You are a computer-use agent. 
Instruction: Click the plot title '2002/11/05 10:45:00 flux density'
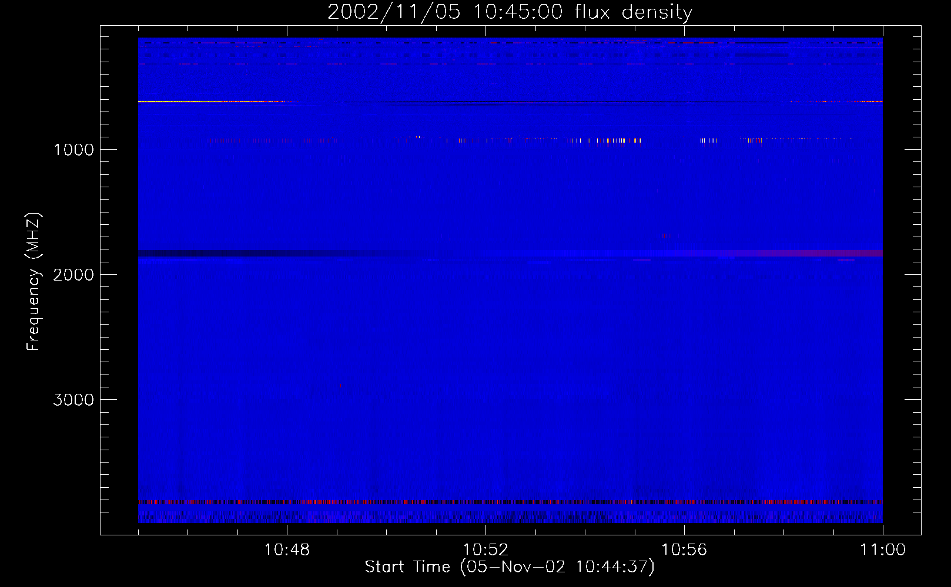(510, 12)
